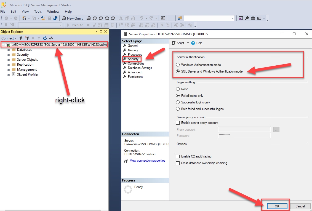Screen dimensions: 312x211
Task: Click the DMX query icon
Action: [101, 18]
